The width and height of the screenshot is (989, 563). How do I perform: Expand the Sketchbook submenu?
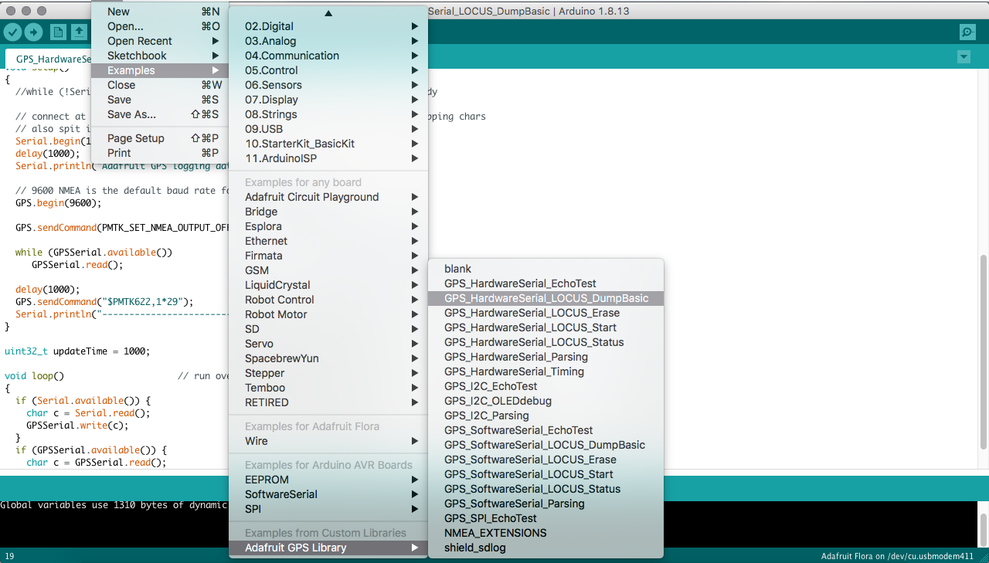pos(160,56)
